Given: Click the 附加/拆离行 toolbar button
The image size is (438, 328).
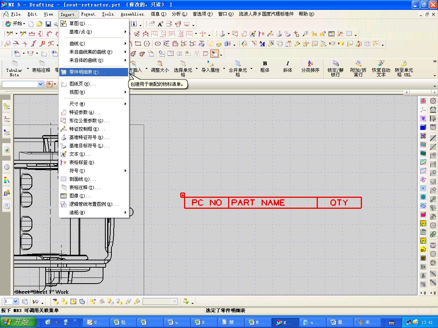Looking at the screenshot, I should coord(358,69).
